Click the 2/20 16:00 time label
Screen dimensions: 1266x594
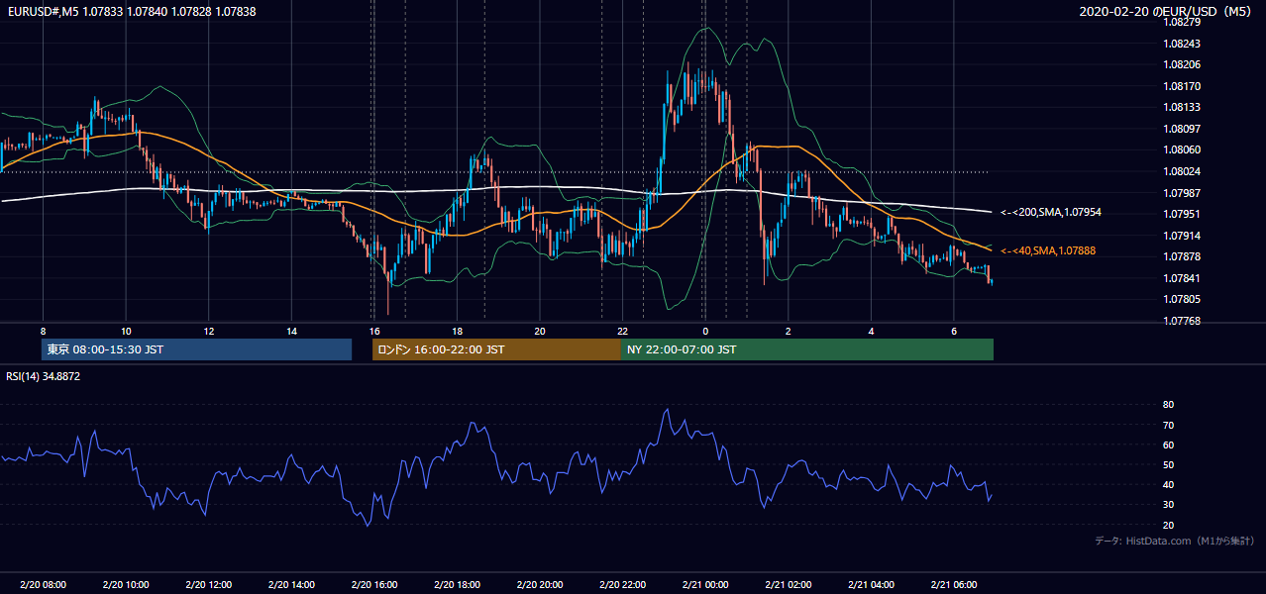click(373, 585)
